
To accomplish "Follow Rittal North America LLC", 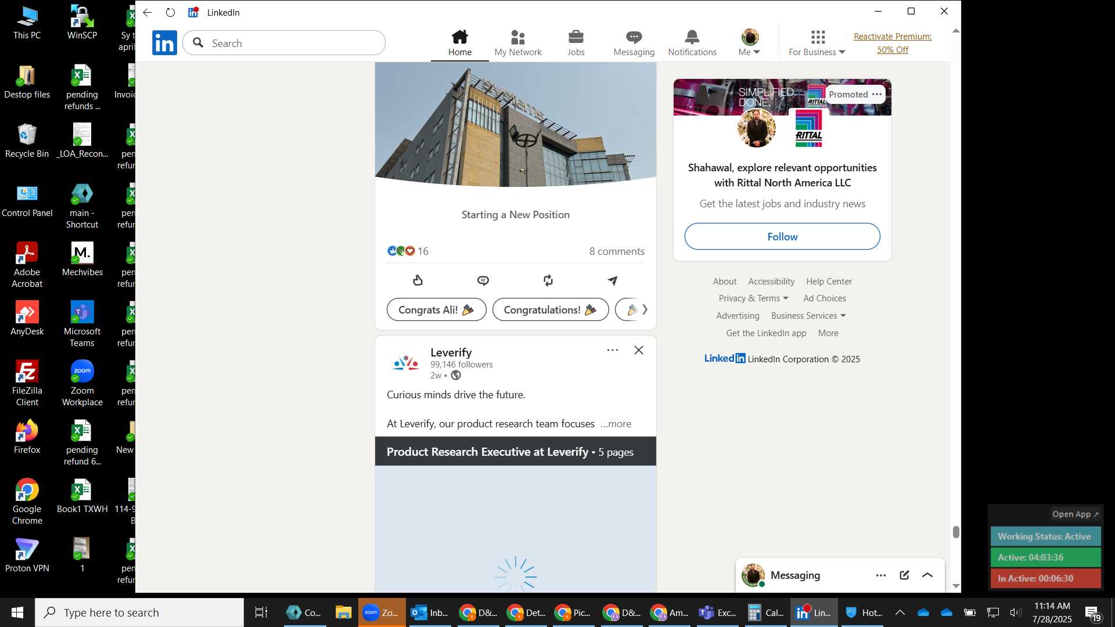I will [782, 236].
